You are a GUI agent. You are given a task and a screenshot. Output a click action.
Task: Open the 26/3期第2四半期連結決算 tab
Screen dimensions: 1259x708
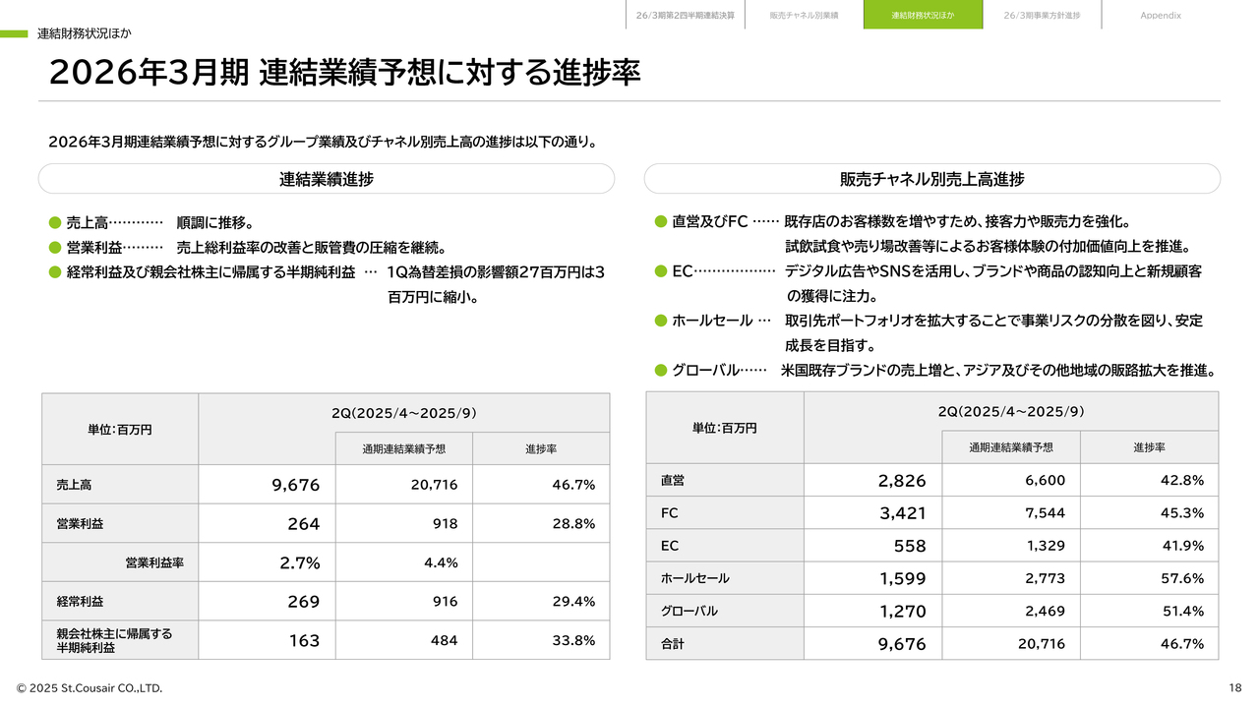click(x=685, y=15)
